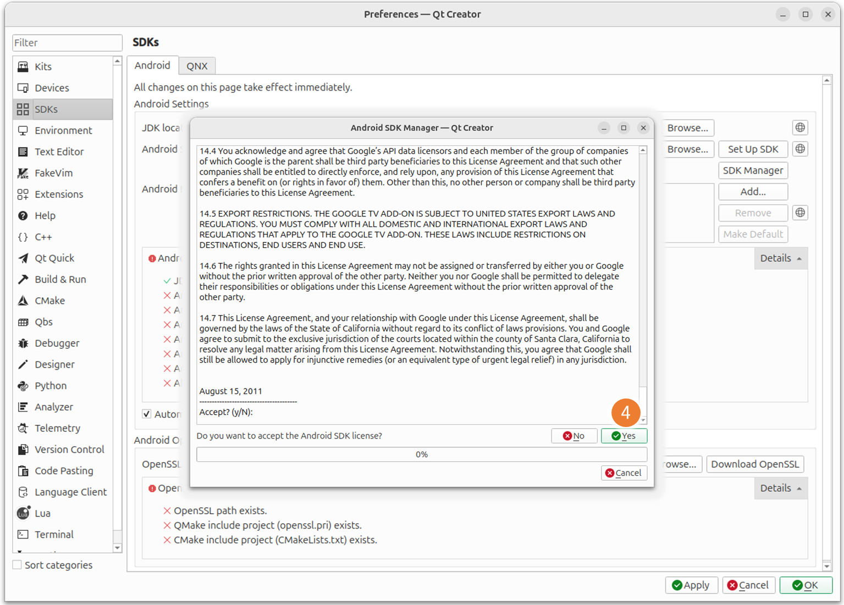Switch to the QNX tab
Viewport: 844px width, 605px height.
[x=197, y=66]
